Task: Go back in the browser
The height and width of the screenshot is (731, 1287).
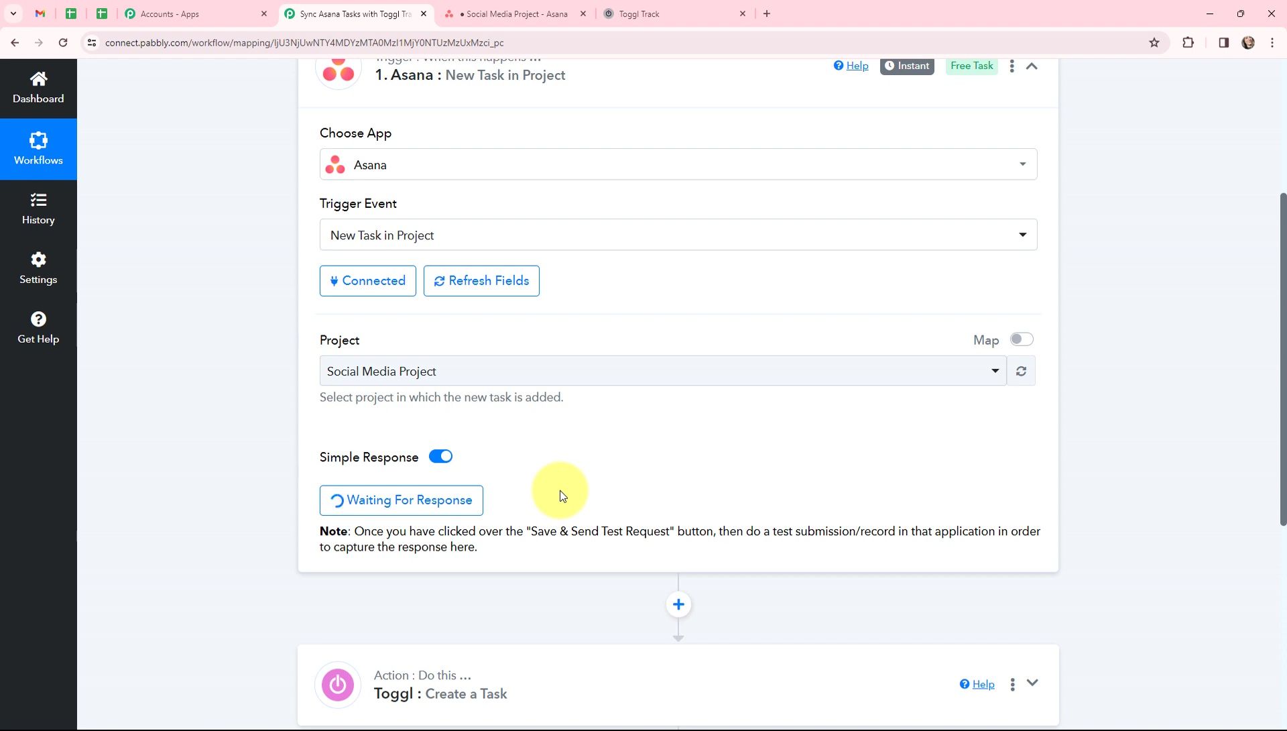Action: [x=15, y=43]
